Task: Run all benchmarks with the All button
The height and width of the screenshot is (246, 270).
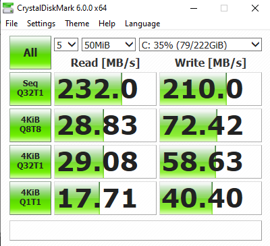Action: pyautogui.click(x=30, y=53)
